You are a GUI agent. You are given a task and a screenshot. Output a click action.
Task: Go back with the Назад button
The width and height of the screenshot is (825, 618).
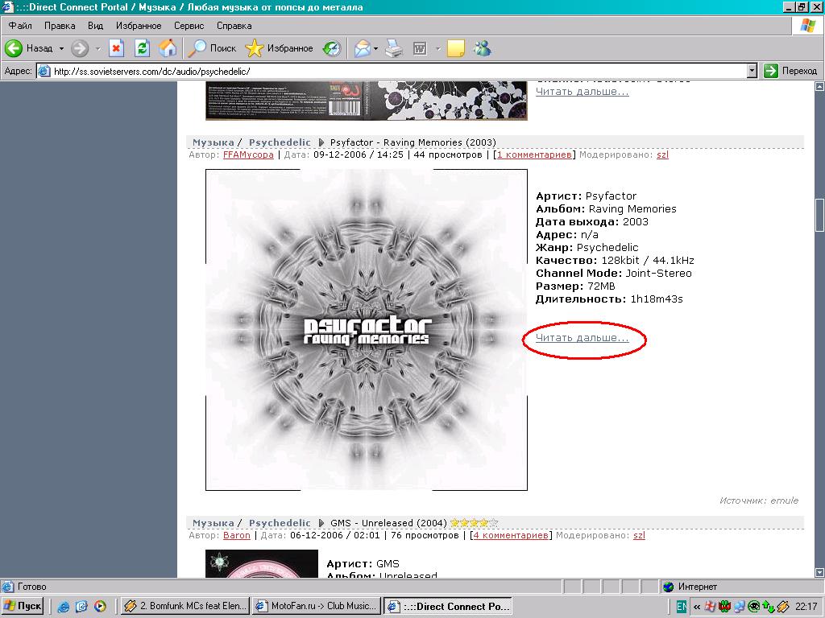pos(29,48)
